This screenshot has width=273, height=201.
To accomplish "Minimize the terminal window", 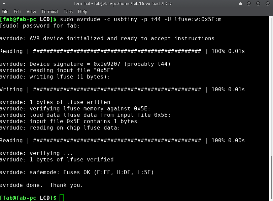I will [249, 3].
